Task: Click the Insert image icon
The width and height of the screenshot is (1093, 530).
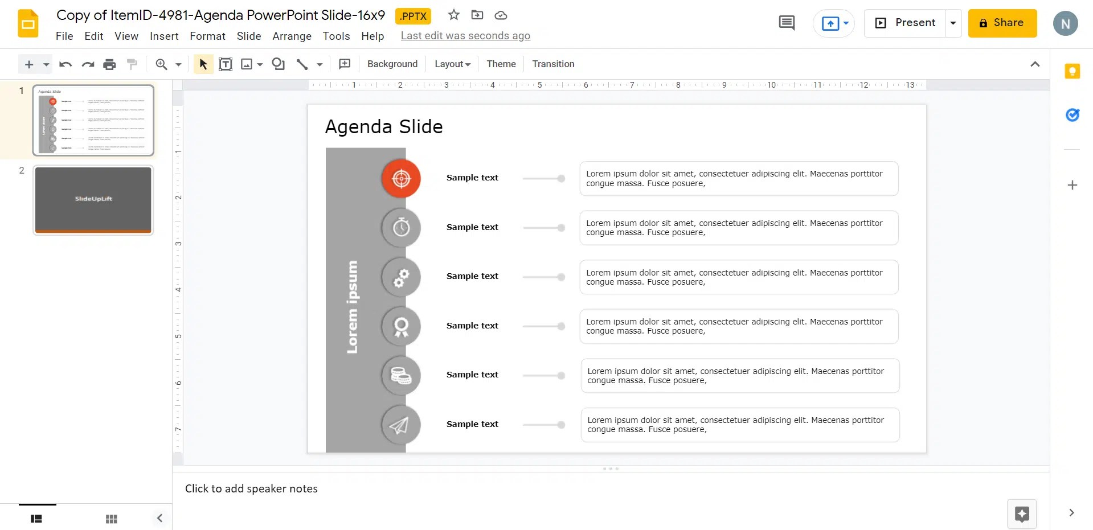Action: pos(245,64)
